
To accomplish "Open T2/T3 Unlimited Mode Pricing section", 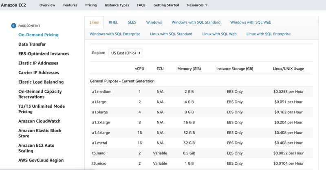I will click(x=42, y=109).
